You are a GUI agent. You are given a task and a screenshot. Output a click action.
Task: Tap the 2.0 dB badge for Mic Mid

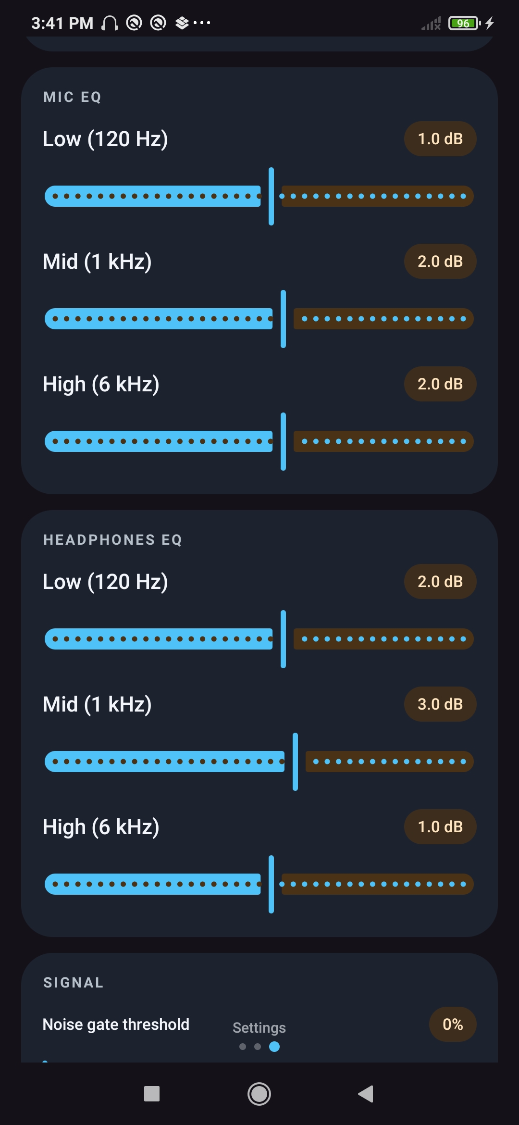[x=440, y=261]
